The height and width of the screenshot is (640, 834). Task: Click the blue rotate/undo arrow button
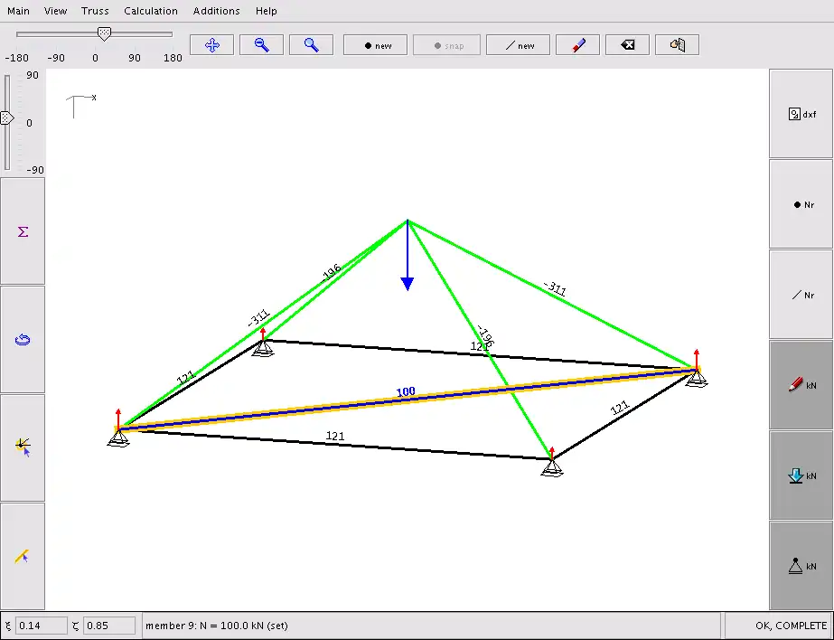23,339
